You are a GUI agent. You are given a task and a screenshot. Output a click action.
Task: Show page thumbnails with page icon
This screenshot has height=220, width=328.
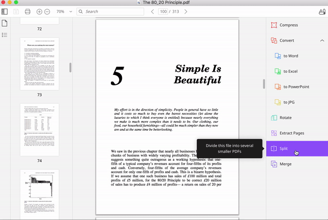4,23
